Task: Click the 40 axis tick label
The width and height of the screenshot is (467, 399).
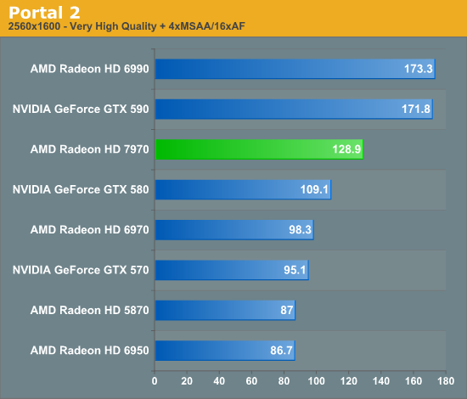Action: click(219, 381)
